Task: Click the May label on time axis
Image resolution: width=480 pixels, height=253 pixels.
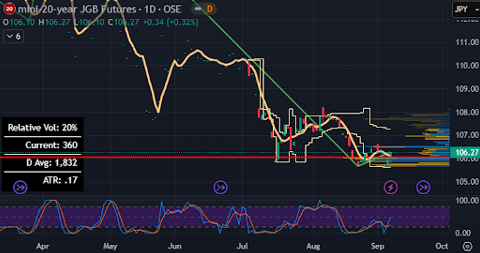Action: tap(111, 246)
